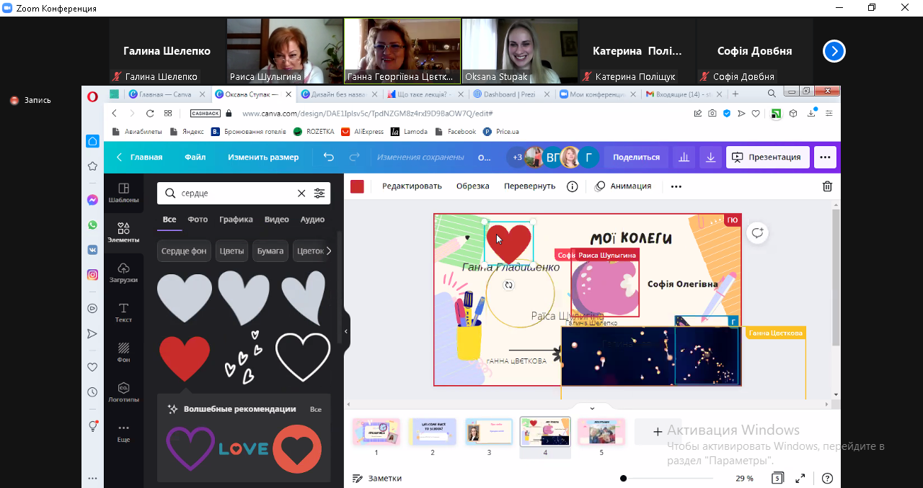Open the Elements (Элементы) side panel
Screen dimensions: 923x488
click(123, 232)
